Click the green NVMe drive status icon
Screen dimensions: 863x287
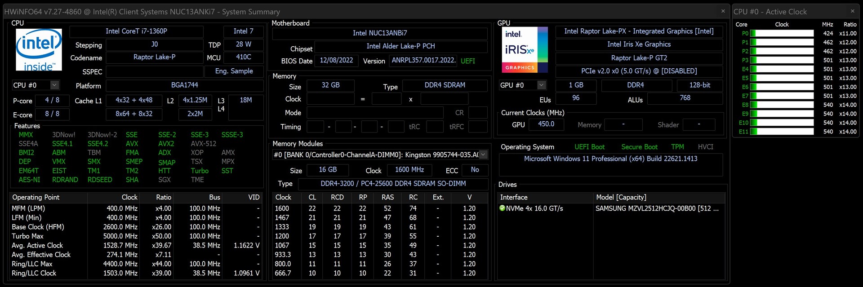(x=503, y=208)
